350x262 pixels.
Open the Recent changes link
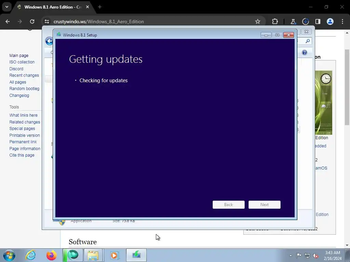(24, 75)
